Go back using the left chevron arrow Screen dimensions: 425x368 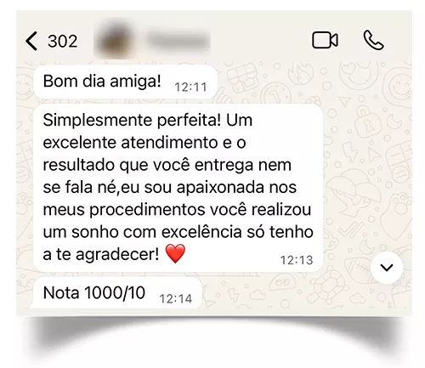(31, 41)
